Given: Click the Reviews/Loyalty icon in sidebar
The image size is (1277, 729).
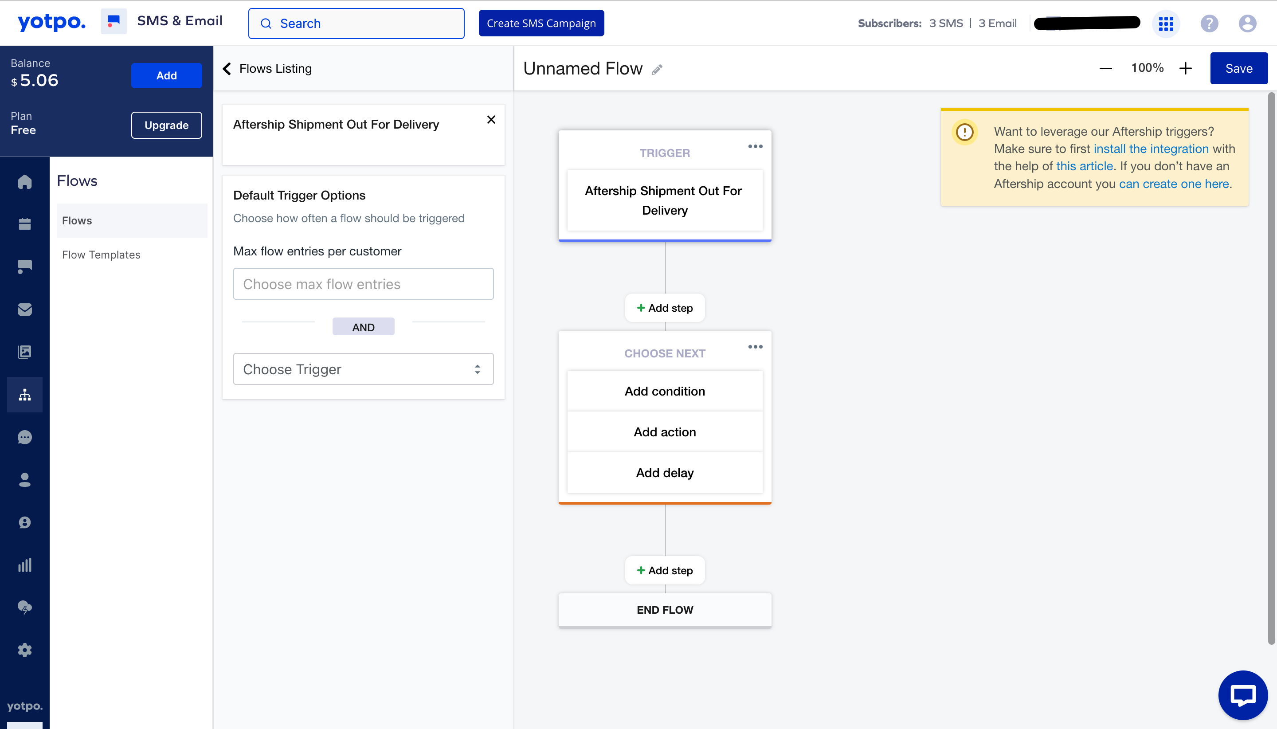Looking at the screenshot, I should (24, 522).
